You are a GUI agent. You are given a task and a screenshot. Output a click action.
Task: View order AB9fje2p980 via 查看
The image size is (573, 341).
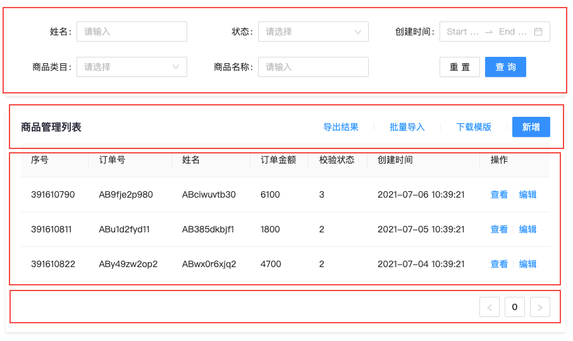499,194
